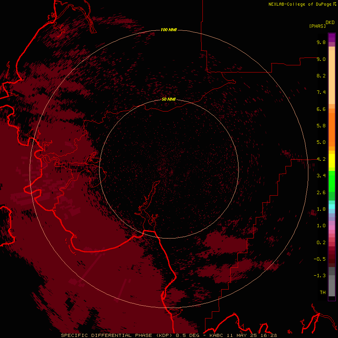Image resolution: width=338 pixels, height=338 pixels.
Task: Click the 6.6 scale value
Action: [x=321, y=109]
